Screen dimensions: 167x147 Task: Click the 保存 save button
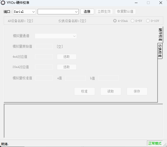coord(137,92)
